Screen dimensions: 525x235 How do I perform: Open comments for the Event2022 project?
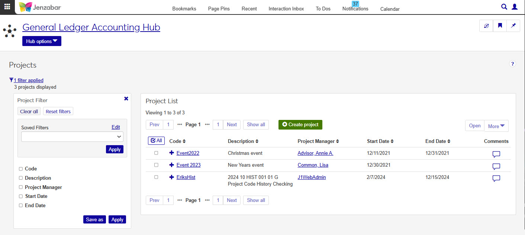pos(496,154)
